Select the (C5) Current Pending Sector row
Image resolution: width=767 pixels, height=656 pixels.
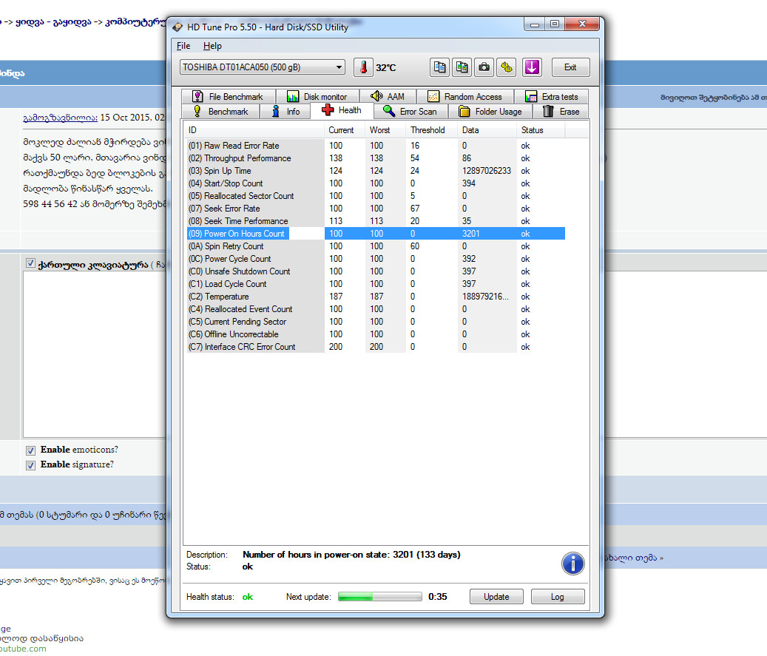point(376,322)
